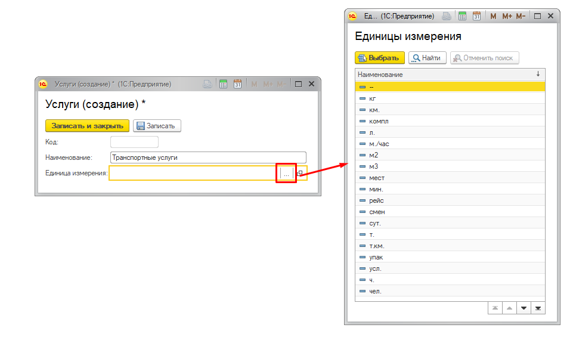The image size is (573, 343).
Task: Sort list by Наименование column header
Action: [x=450, y=75]
